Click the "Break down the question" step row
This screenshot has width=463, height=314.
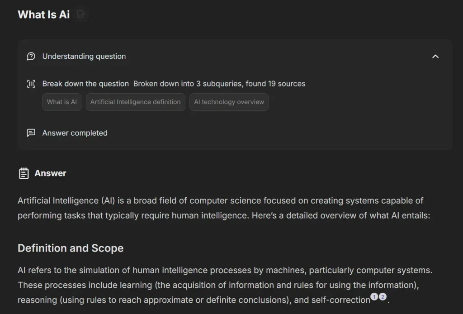point(85,83)
